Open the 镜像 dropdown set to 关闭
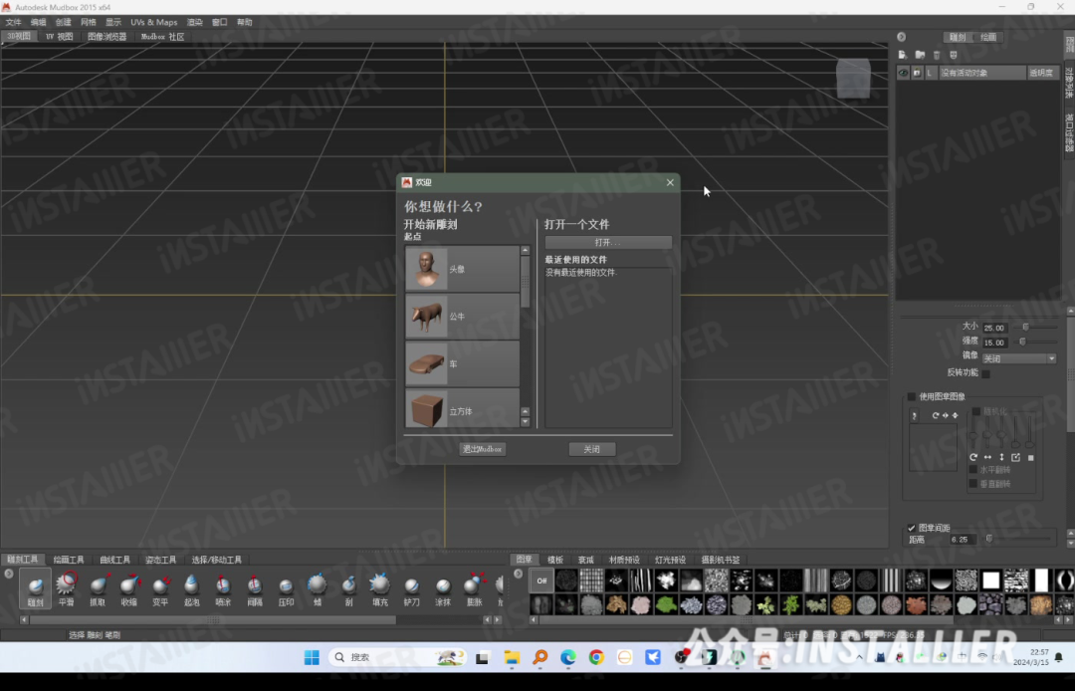 [x=1019, y=358]
